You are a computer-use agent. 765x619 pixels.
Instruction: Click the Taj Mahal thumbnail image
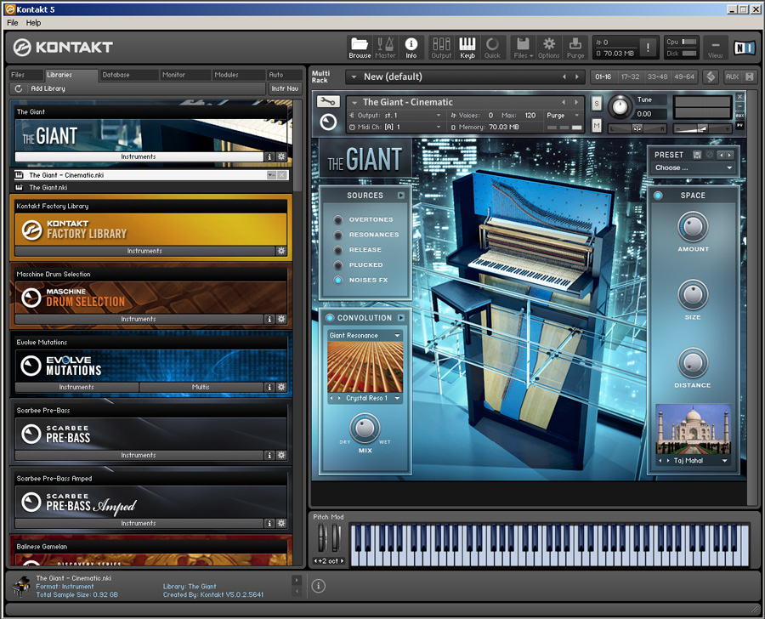(693, 429)
